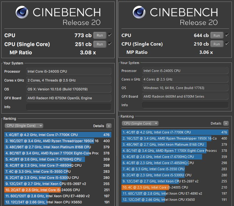Click AMD Radeon 6600M and 6700M Series field

pyautogui.click(x=185, y=96)
